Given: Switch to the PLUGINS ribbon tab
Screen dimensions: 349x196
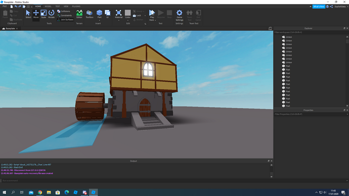Looking at the screenshot, I should [x=76, y=7].
